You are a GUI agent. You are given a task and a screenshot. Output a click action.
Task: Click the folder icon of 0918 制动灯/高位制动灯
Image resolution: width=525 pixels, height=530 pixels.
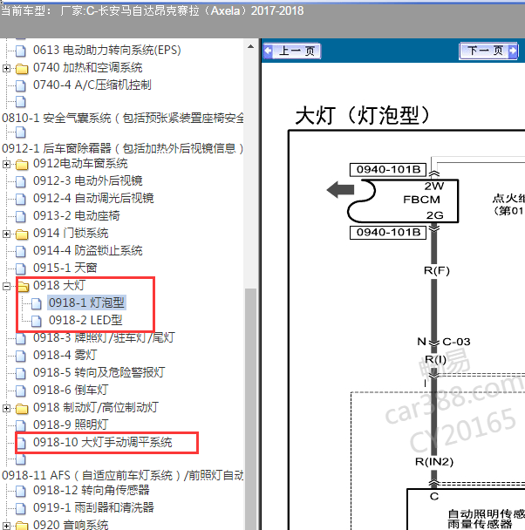(22, 408)
